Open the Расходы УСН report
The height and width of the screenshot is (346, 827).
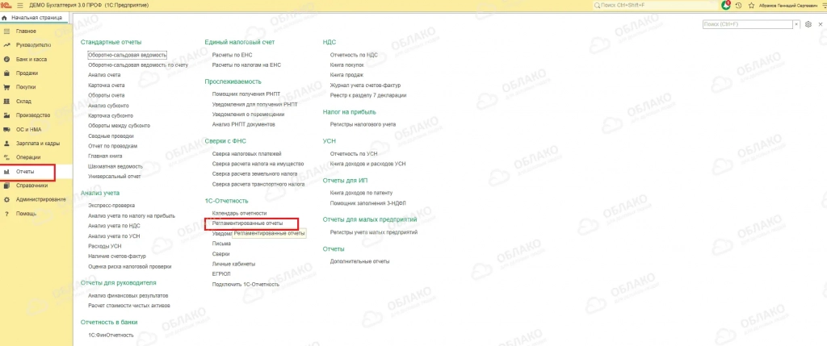click(x=105, y=246)
